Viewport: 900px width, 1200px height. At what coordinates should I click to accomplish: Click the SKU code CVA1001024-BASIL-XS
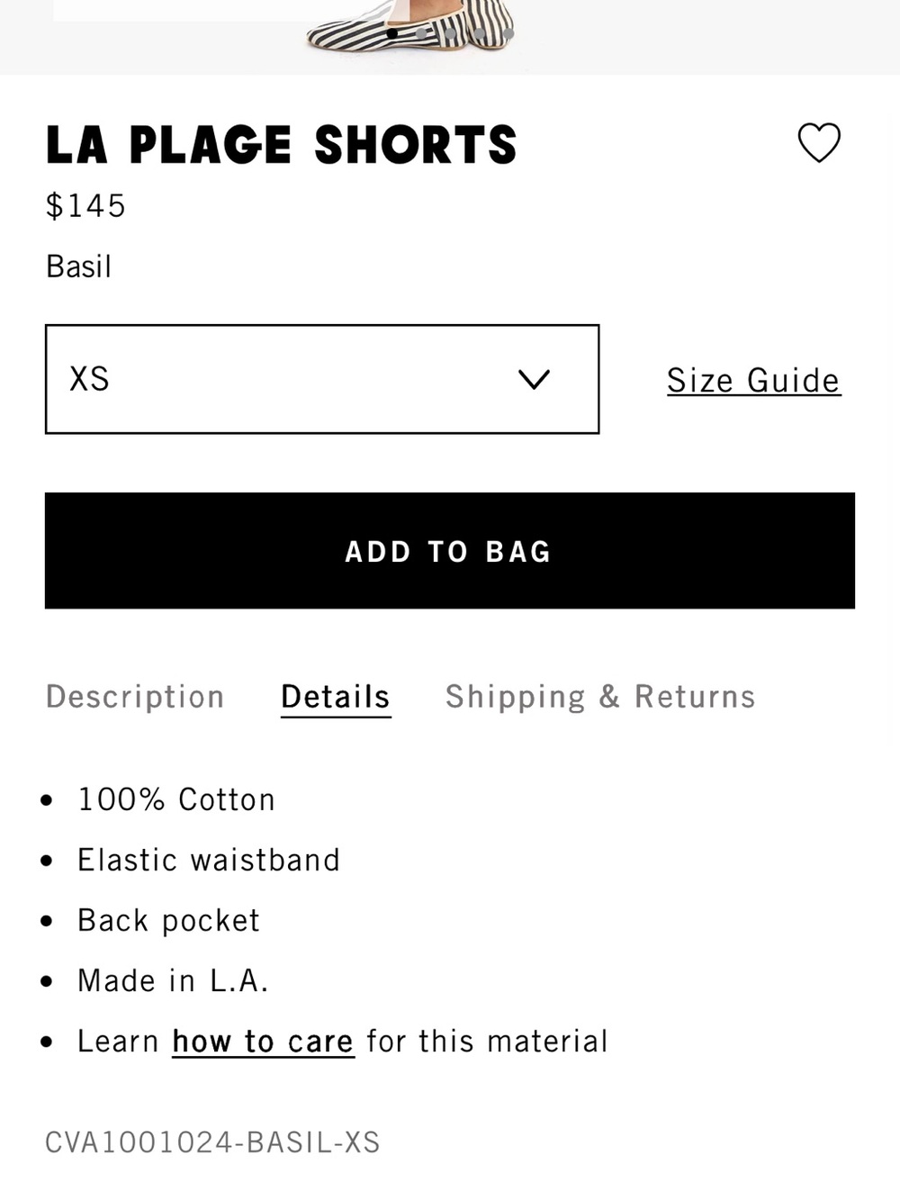tap(212, 1142)
